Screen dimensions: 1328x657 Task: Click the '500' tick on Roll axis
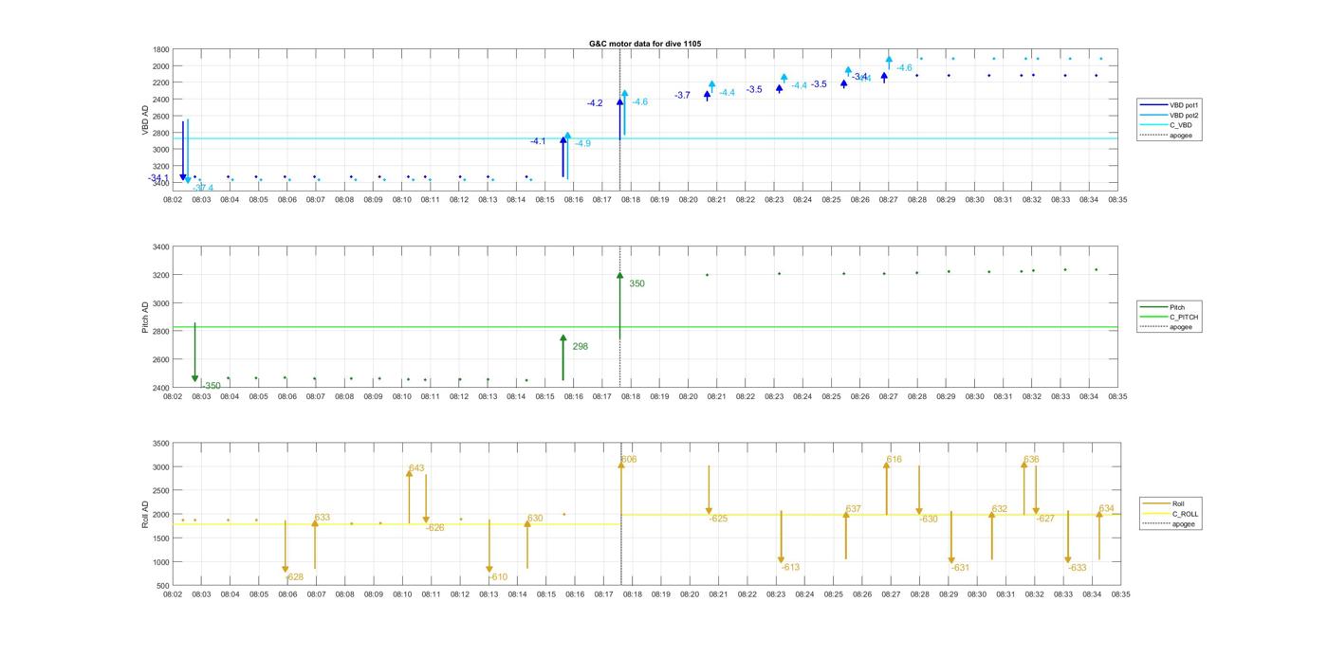pos(163,586)
